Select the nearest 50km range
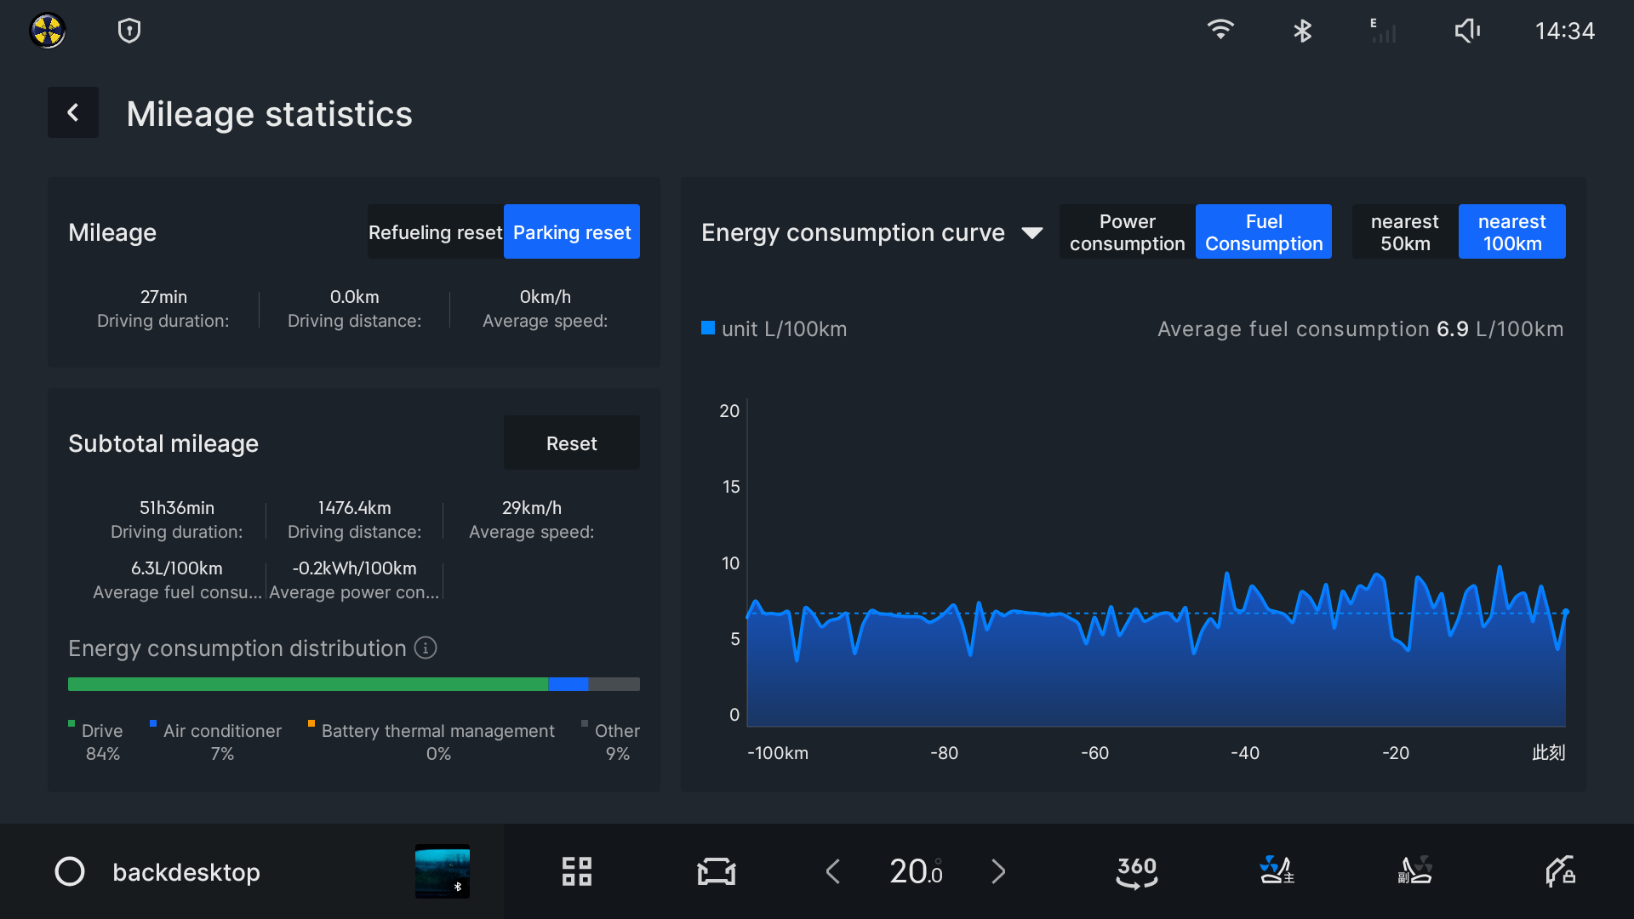 click(x=1404, y=231)
